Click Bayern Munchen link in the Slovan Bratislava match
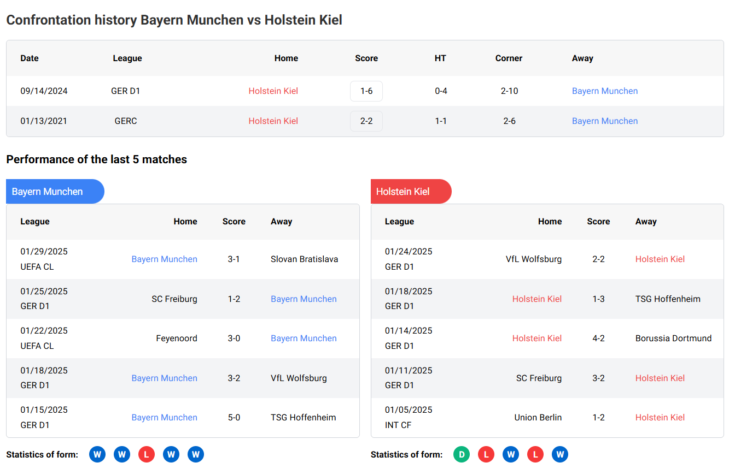729x463 pixels. pyautogui.click(x=164, y=259)
